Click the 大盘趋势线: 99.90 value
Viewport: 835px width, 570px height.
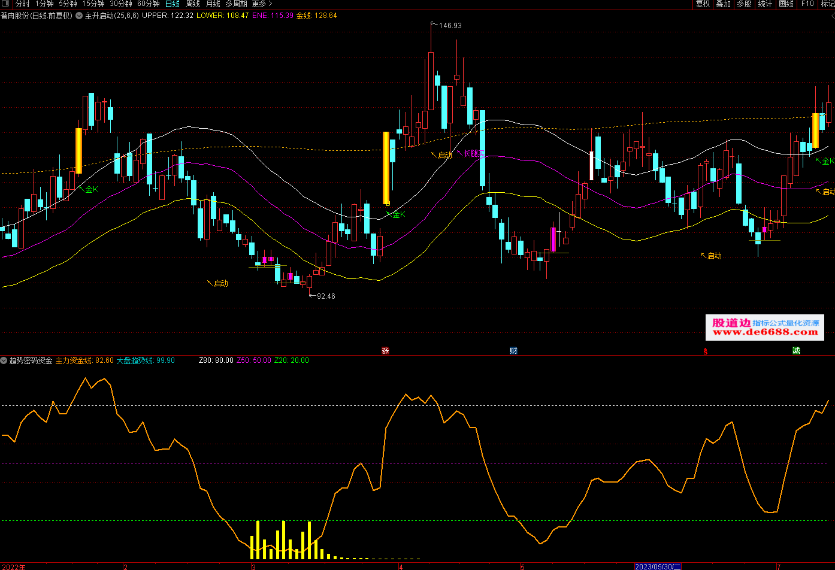point(146,360)
